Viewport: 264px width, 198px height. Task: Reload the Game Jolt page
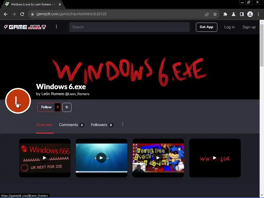(22, 14)
